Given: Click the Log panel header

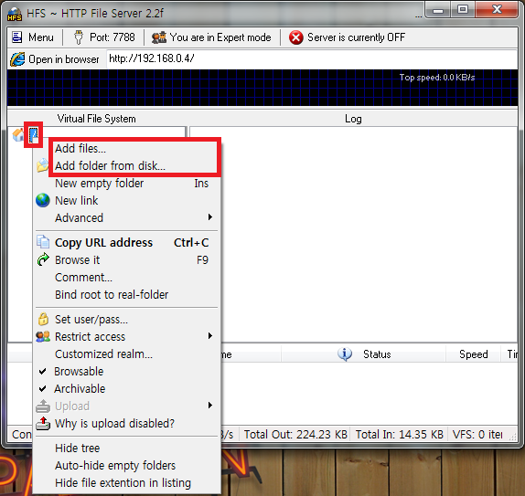Looking at the screenshot, I should tap(353, 119).
